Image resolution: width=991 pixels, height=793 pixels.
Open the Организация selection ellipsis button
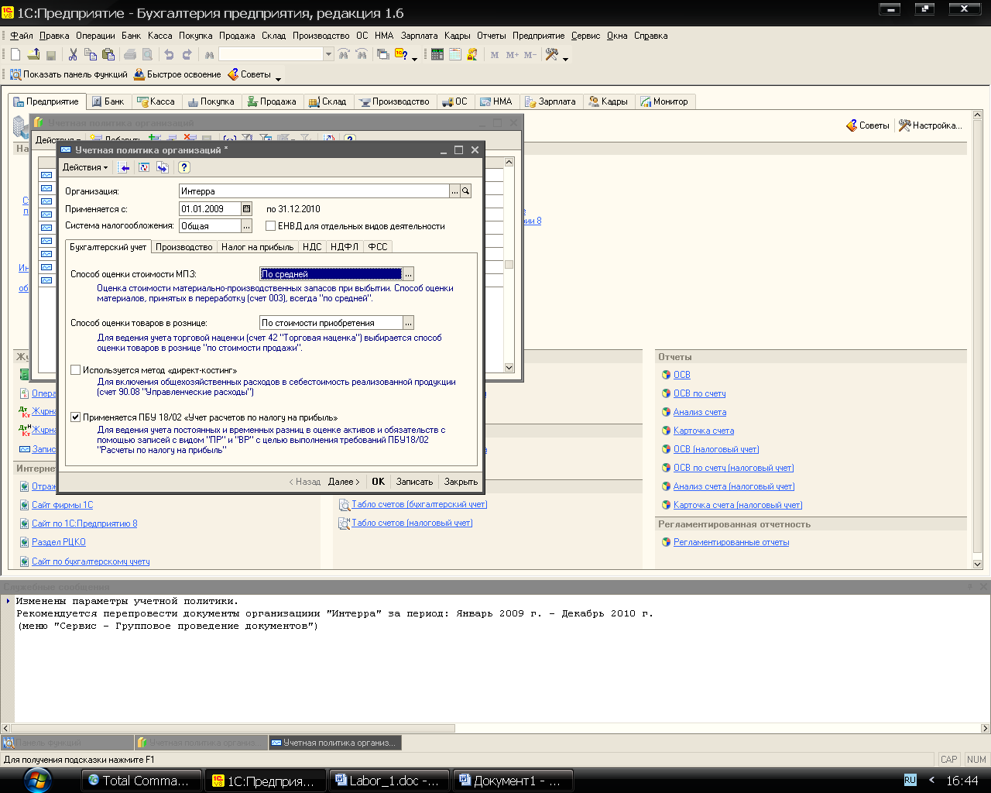[x=454, y=191]
